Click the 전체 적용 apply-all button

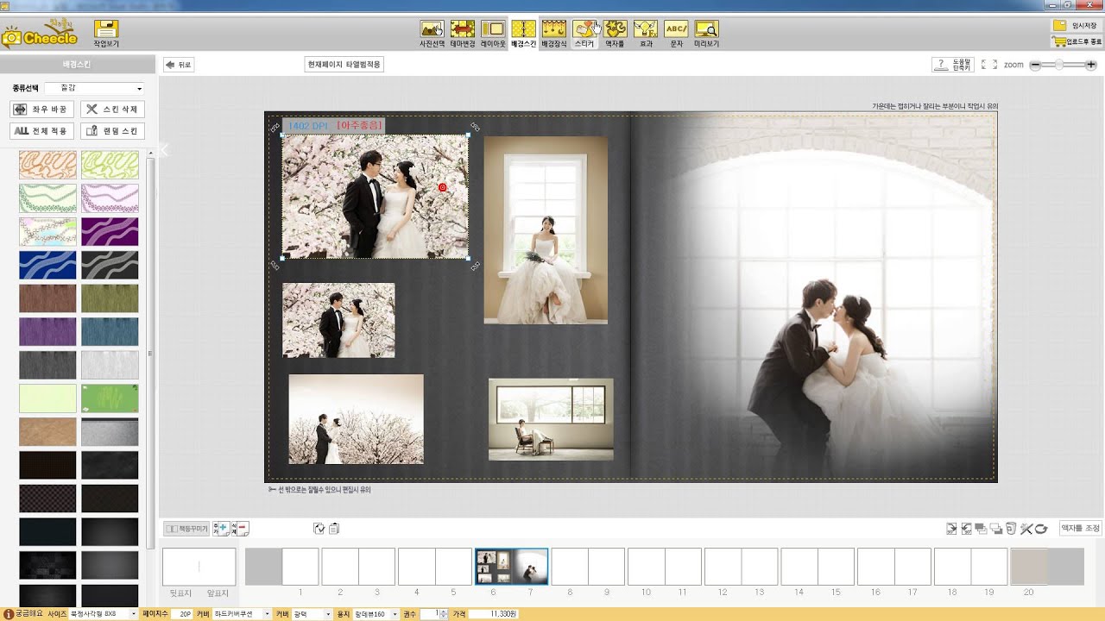(x=41, y=131)
